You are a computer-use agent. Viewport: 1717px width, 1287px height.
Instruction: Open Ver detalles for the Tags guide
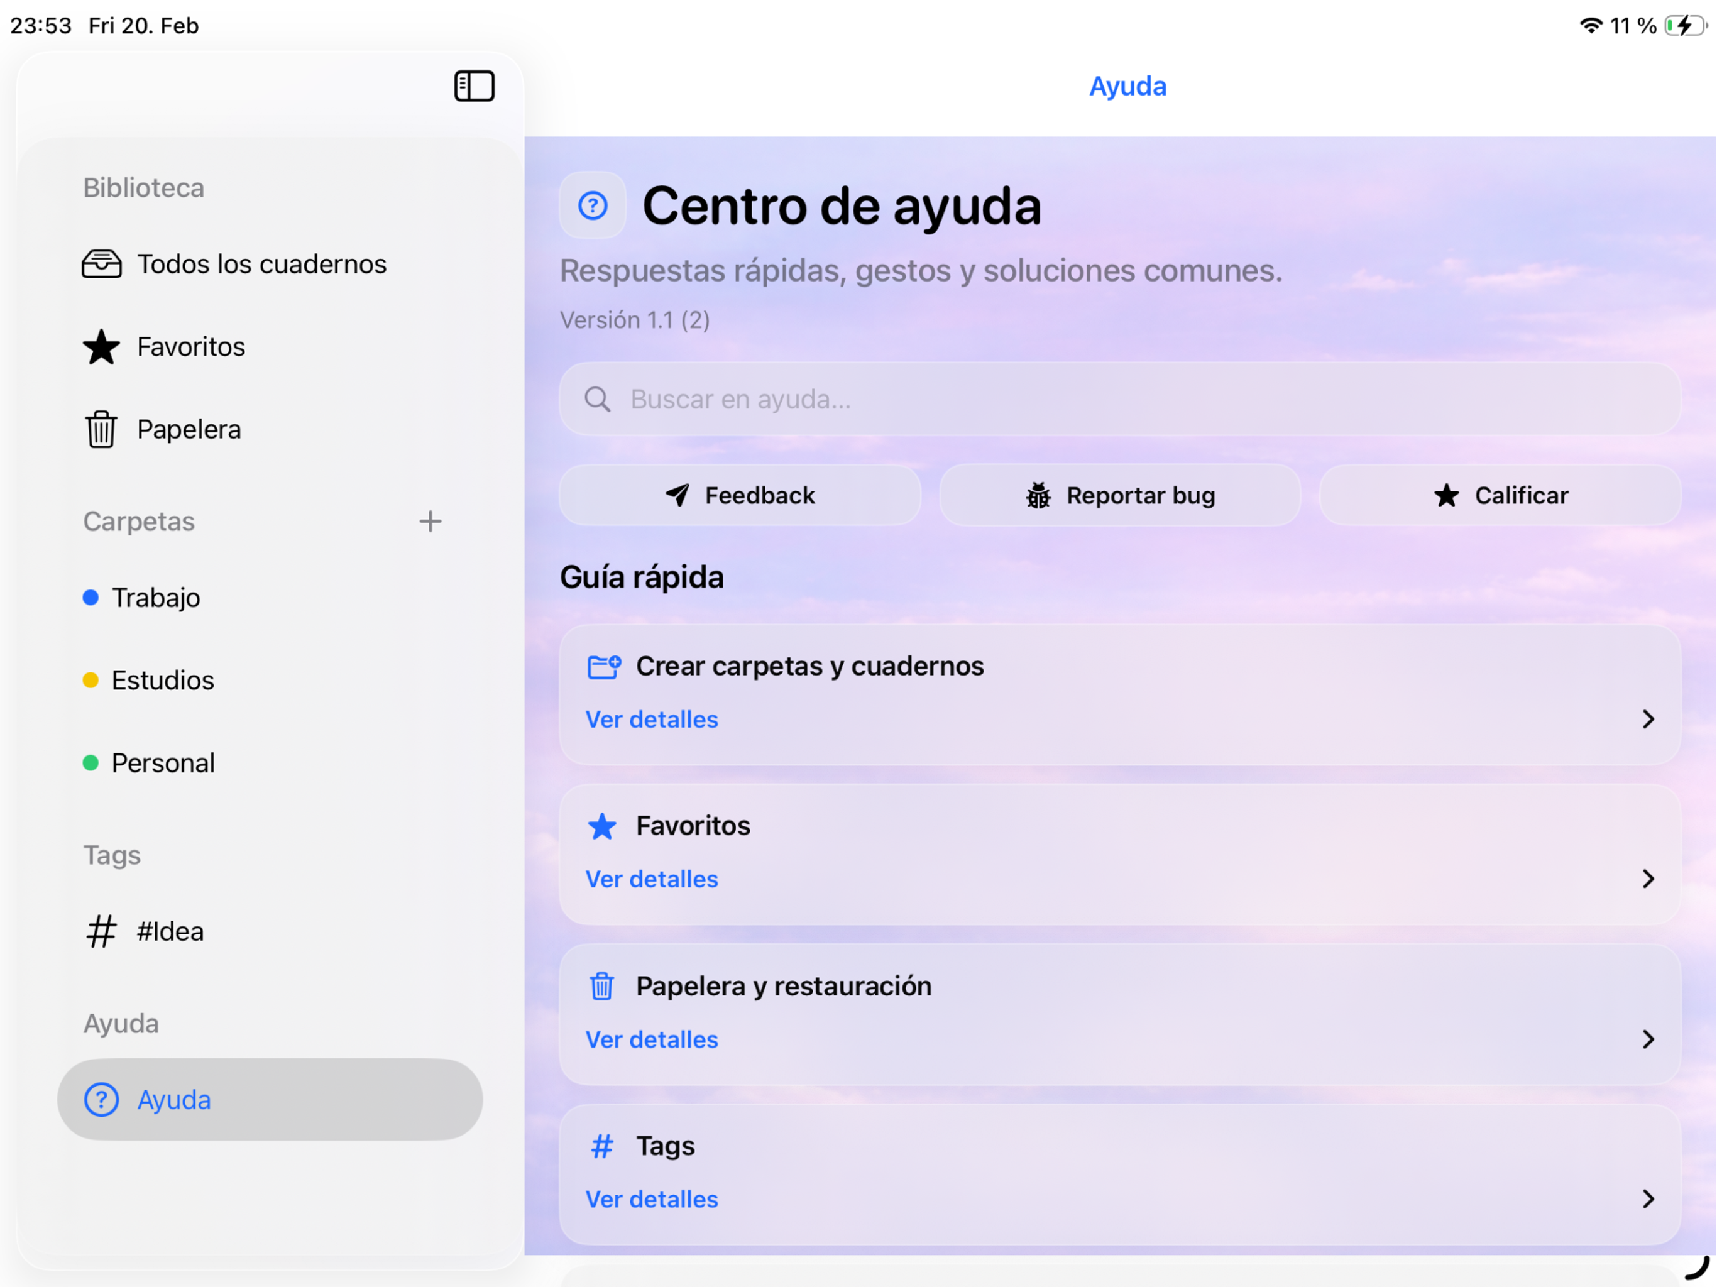tap(652, 1200)
